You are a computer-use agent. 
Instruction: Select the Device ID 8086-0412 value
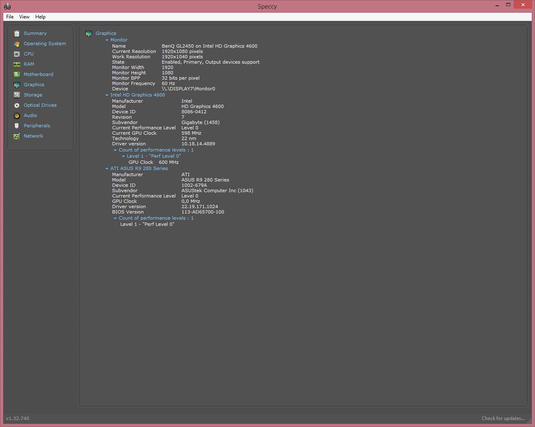tap(194, 112)
